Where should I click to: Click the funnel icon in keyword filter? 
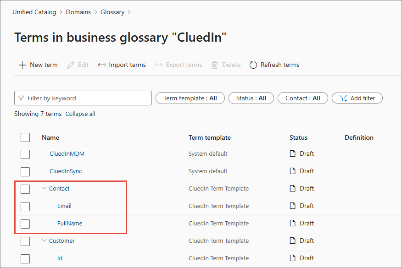[21, 98]
